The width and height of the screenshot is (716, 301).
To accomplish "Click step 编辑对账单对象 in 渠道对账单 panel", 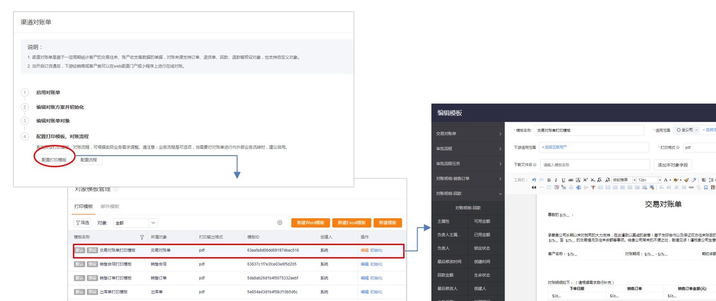I will tap(53, 121).
